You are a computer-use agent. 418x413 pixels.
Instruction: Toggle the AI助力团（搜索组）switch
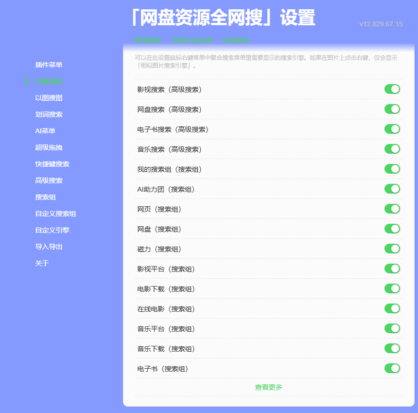pos(392,189)
